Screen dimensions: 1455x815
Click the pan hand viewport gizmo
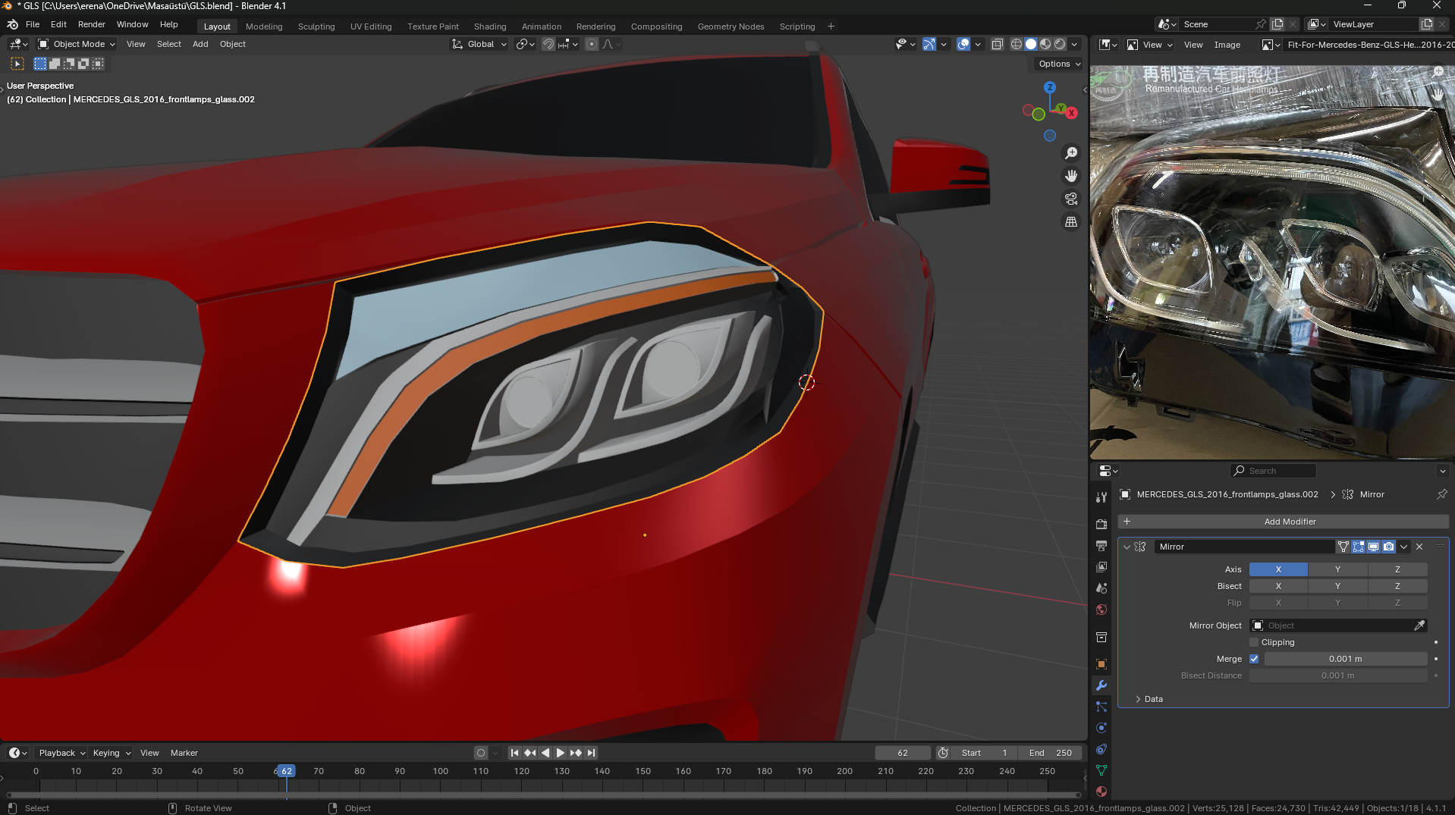pos(1071,176)
